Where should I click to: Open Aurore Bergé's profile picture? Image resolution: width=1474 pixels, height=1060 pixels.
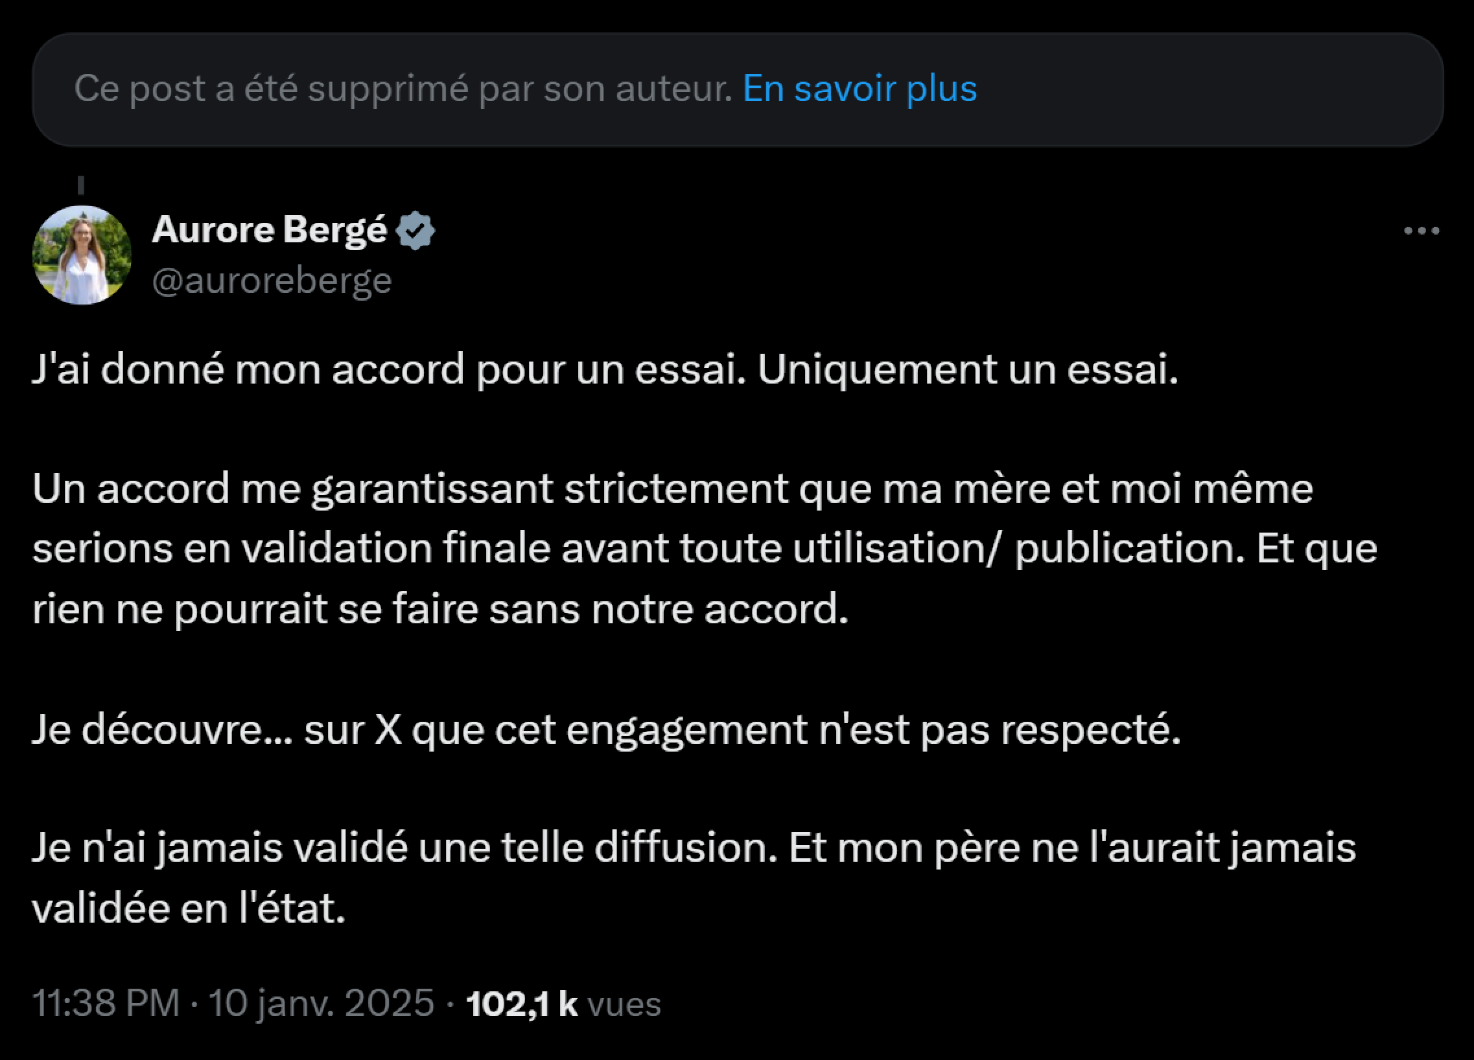point(82,255)
